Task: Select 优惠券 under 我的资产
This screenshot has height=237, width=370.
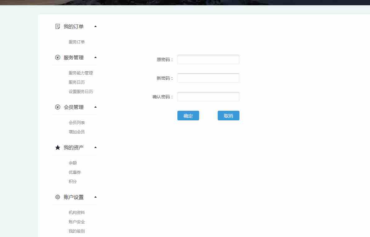Action: tap(75, 172)
